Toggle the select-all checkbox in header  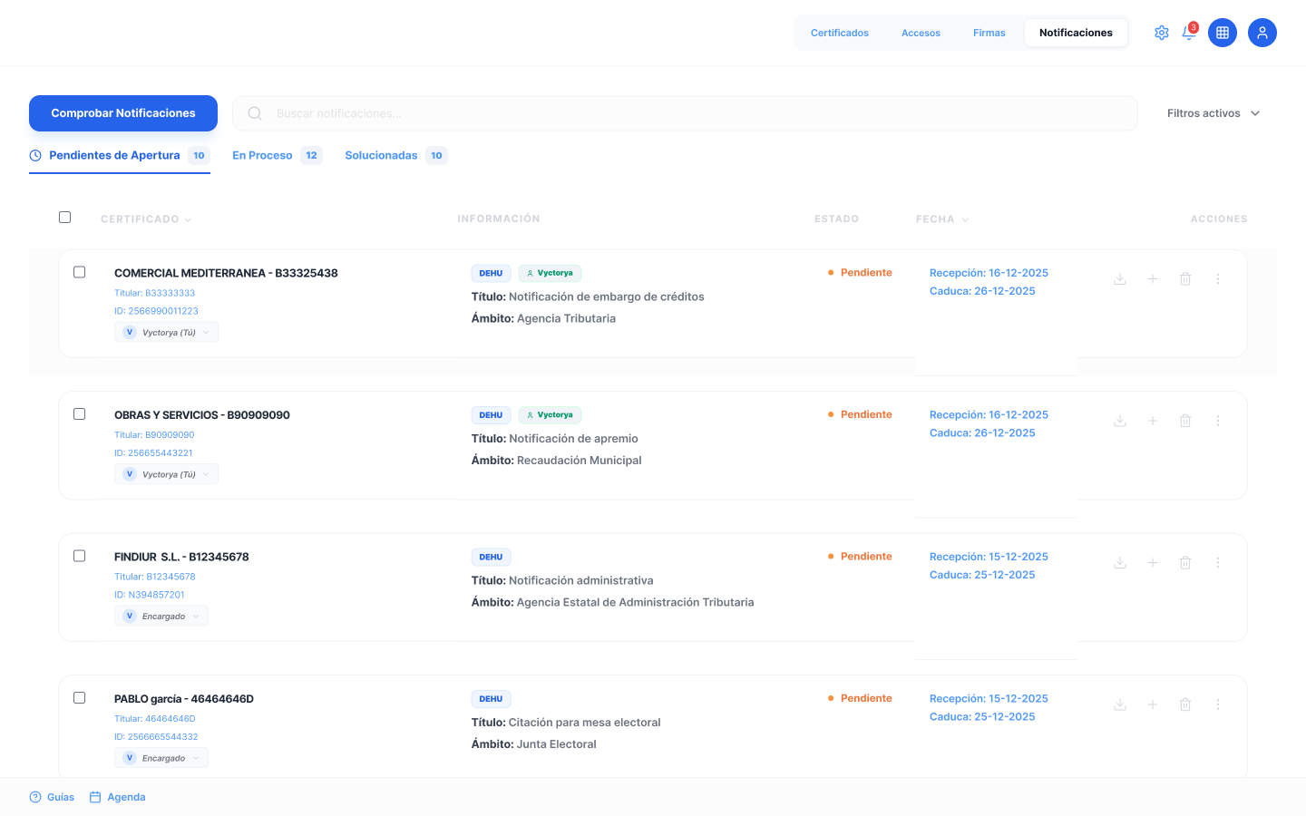tap(64, 218)
